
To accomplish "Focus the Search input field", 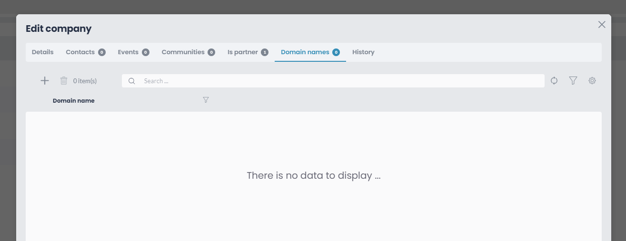I will [333, 81].
